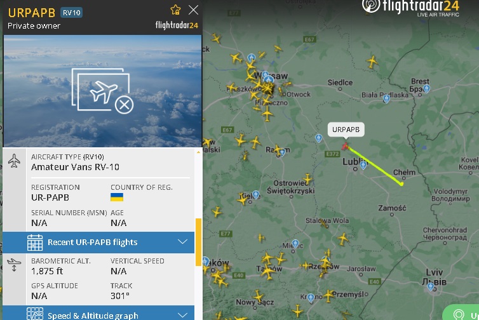The image size is (479, 320).
Task: Click the yellow panel scrollbar thumb
Action: (198, 242)
